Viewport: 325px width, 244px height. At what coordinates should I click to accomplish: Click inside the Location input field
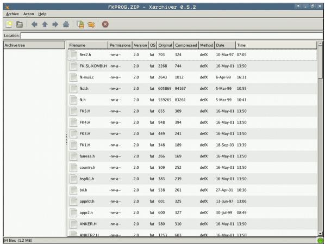[172, 35]
